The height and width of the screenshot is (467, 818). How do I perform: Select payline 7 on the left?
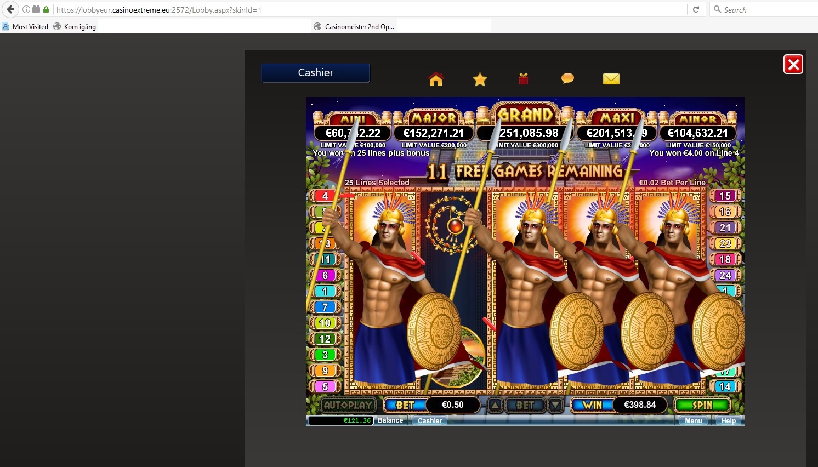point(325,307)
